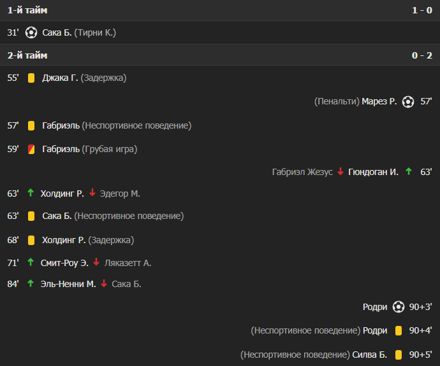Click the yellow card for Холдинг Р. at 68'
Screen dimensions: 440x366
[x=31, y=241]
